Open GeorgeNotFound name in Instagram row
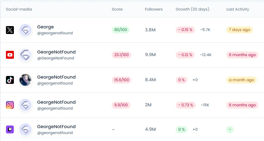 [57, 102]
